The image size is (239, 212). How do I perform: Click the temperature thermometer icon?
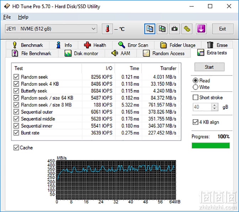point(107,29)
